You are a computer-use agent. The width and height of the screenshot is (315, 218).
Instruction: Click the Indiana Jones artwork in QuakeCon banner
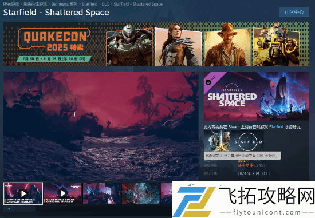coord(227,45)
